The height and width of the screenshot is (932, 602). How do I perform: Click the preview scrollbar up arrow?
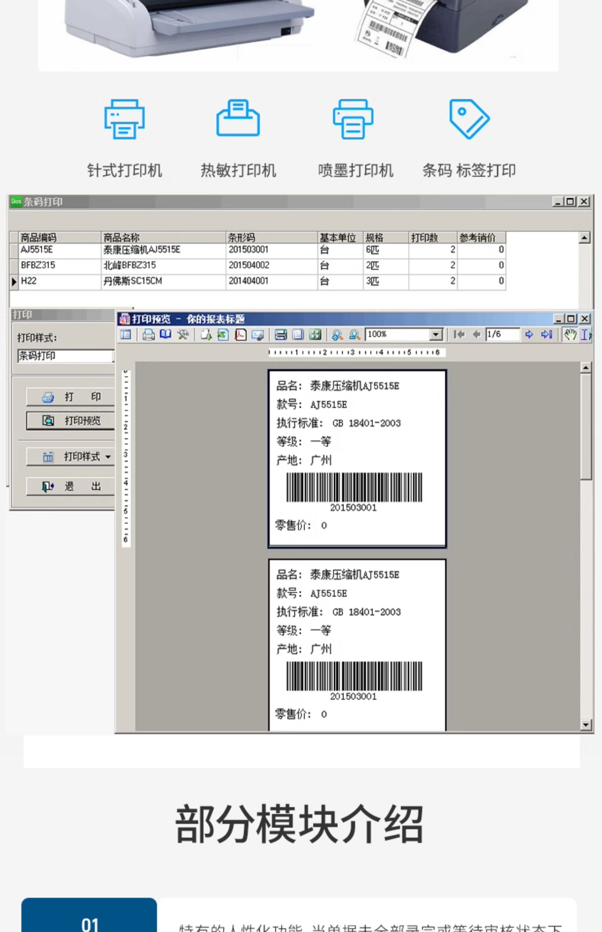click(x=586, y=367)
